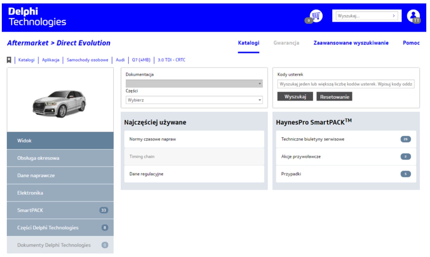Open Dane regulacyjne entry
Image resolution: width=430 pixels, height=257 pixels.
[x=194, y=174]
